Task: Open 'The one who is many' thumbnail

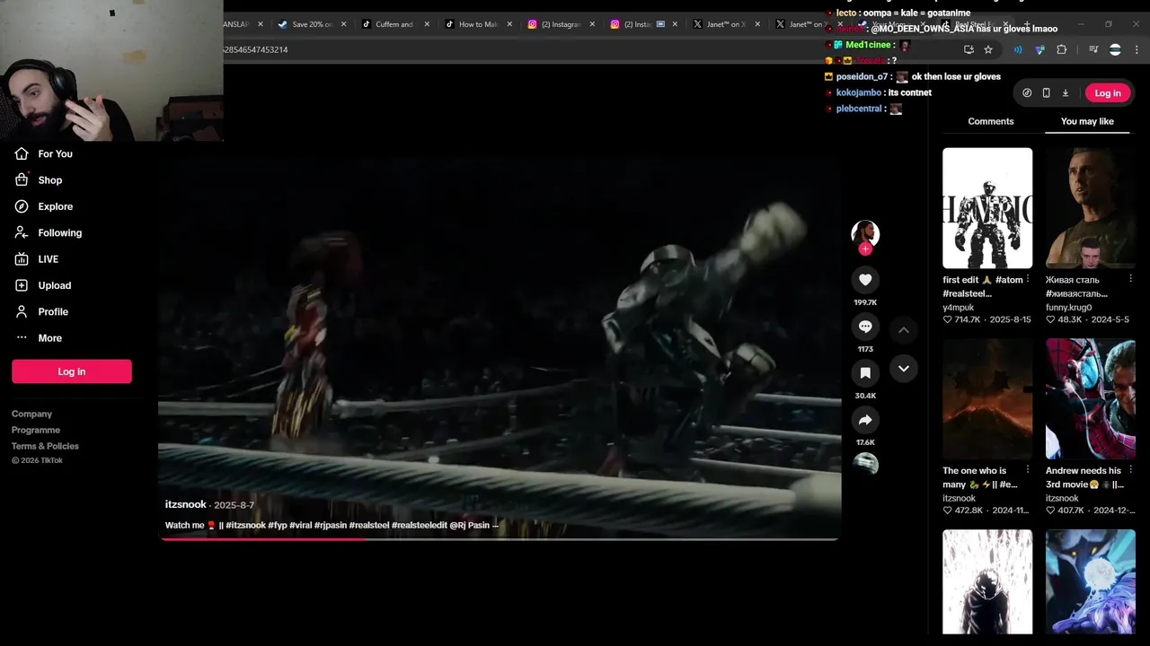Action: click(987, 399)
